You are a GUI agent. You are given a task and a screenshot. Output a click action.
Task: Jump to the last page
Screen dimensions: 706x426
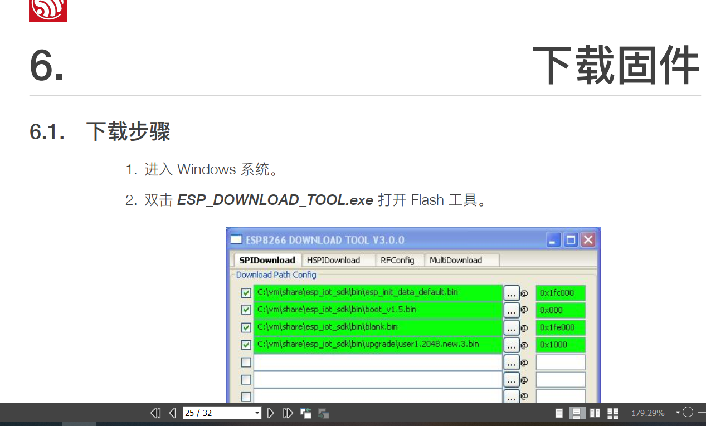(x=288, y=413)
